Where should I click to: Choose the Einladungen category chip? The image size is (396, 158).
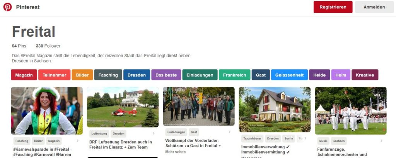pyautogui.click(x=200, y=75)
